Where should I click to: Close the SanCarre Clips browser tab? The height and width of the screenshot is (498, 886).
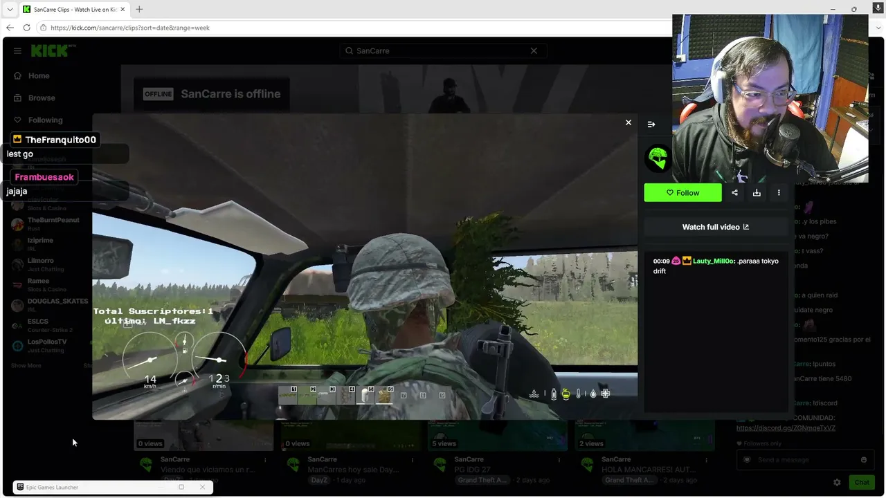coord(121,10)
